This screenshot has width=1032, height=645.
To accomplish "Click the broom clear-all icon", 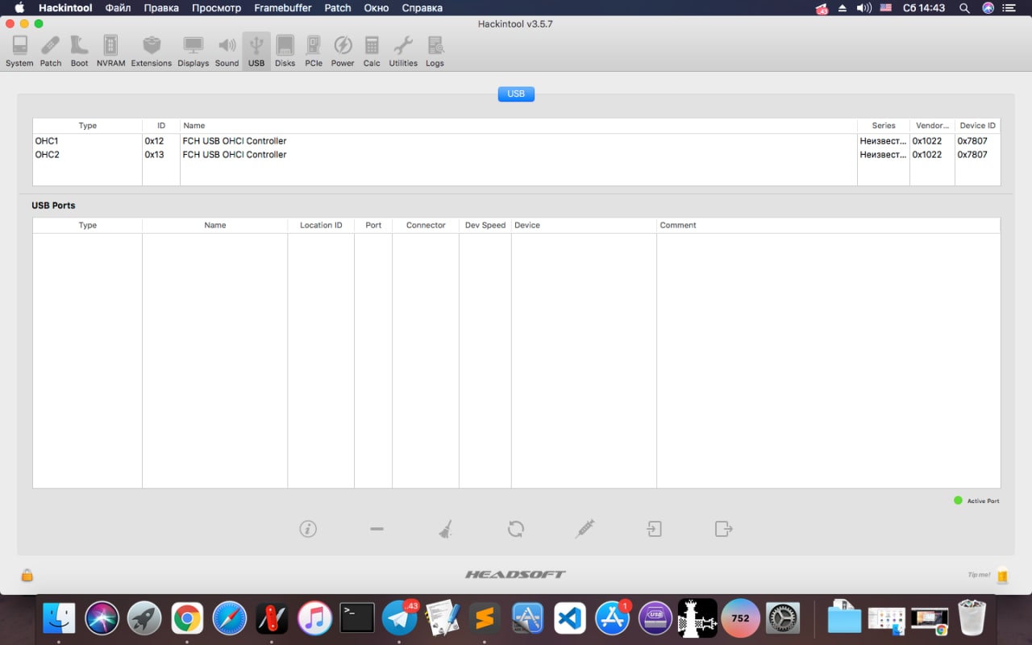I will 446,529.
